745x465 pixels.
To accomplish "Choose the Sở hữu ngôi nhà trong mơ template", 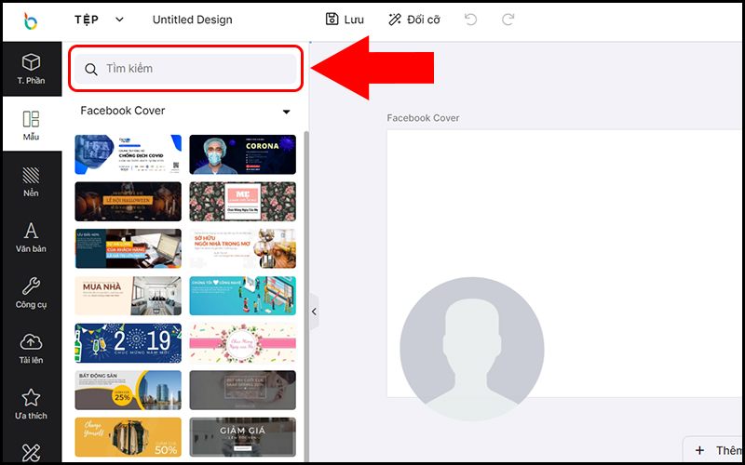I will pos(243,248).
